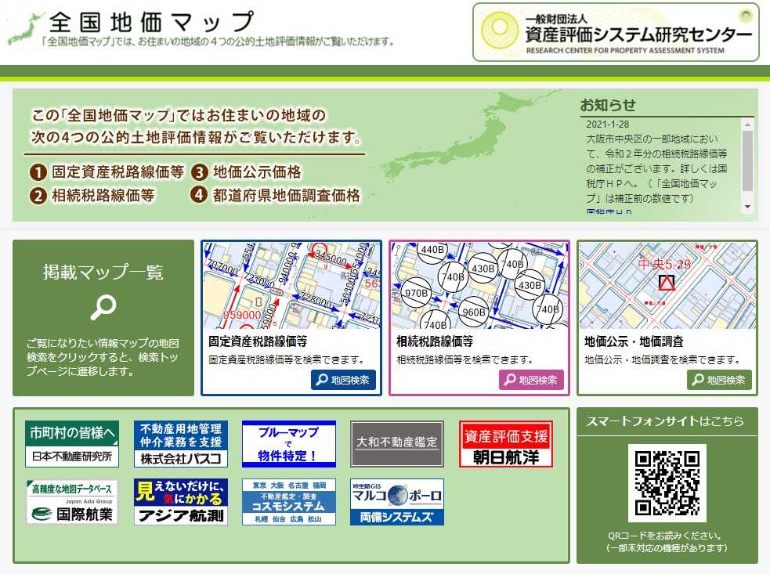The image size is (770, 574).
Task: Click the 地価公示・地価調査 card title
Action: tap(634, 341)
